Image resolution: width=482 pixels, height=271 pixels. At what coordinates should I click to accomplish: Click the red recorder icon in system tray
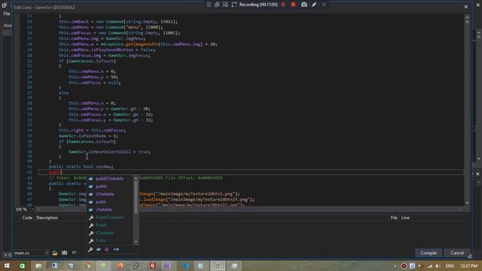[404, 266]
